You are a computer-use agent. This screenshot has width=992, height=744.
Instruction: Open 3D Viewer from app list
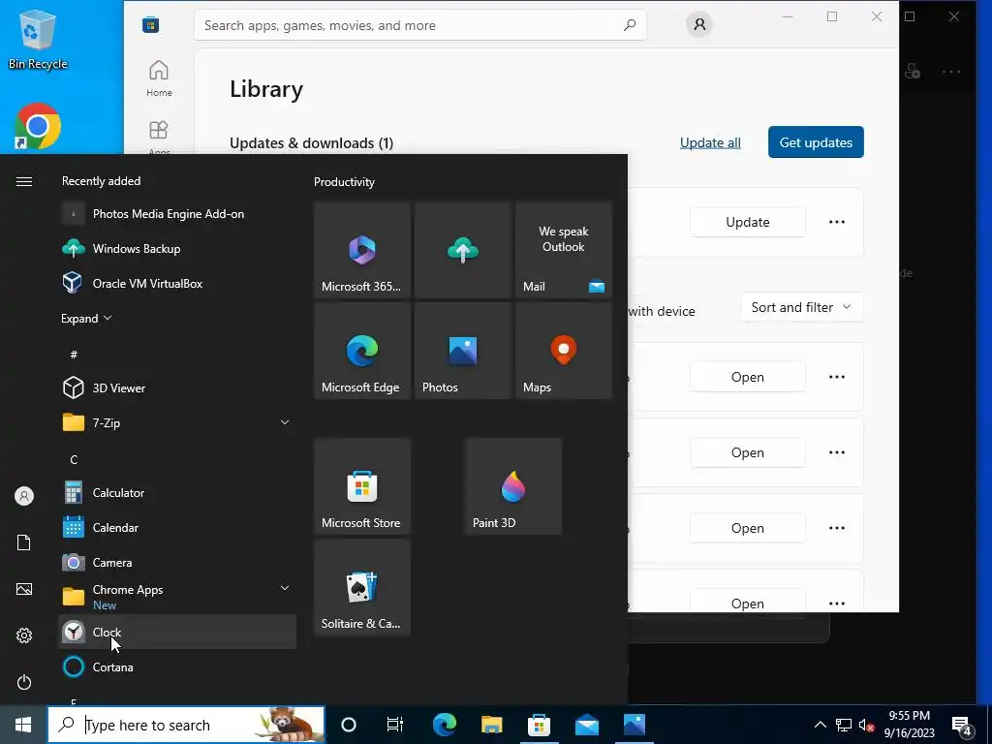pyautogui.click(x=177, y=387)
